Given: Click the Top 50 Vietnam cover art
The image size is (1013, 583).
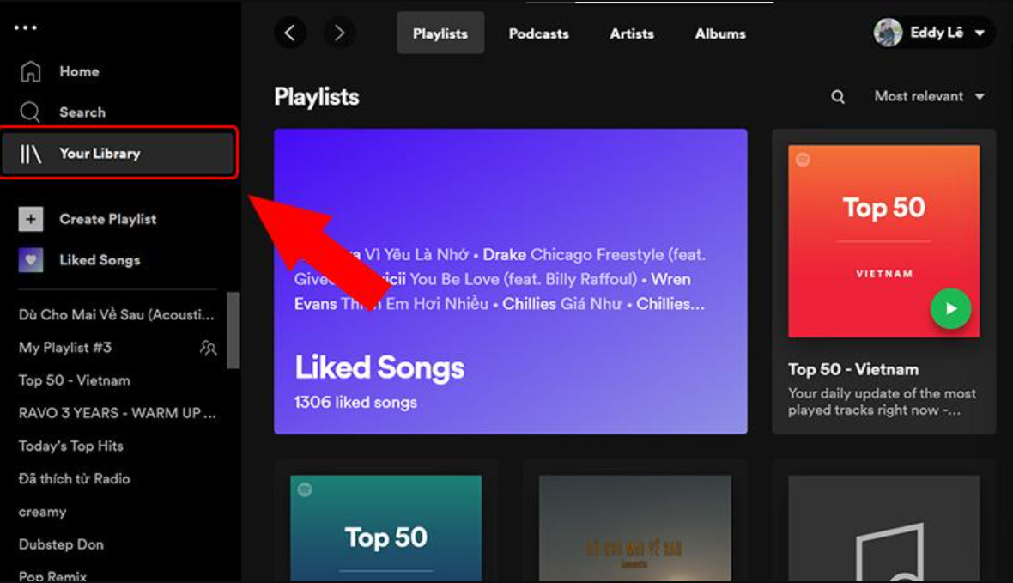Looking at the screenshot, I should 883,241.
